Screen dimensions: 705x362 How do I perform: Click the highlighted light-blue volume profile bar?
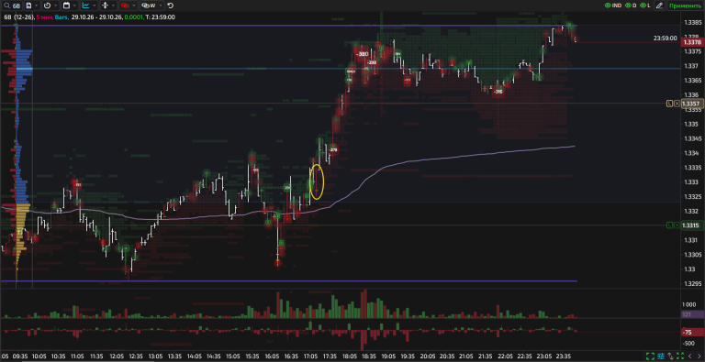(x=24, y=70)
